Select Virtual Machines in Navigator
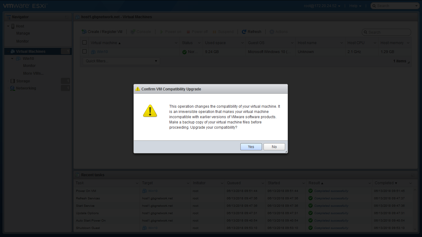 point(31,52)
